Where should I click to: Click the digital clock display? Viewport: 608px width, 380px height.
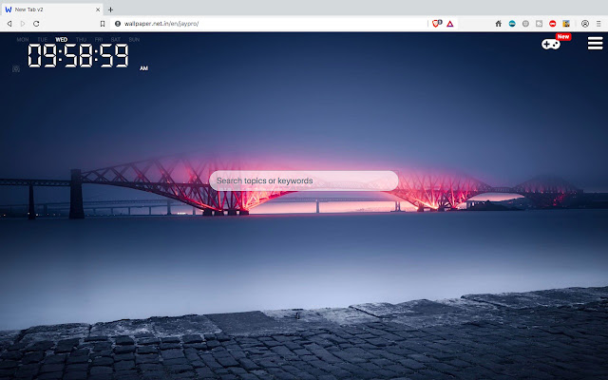click(78, 55)
